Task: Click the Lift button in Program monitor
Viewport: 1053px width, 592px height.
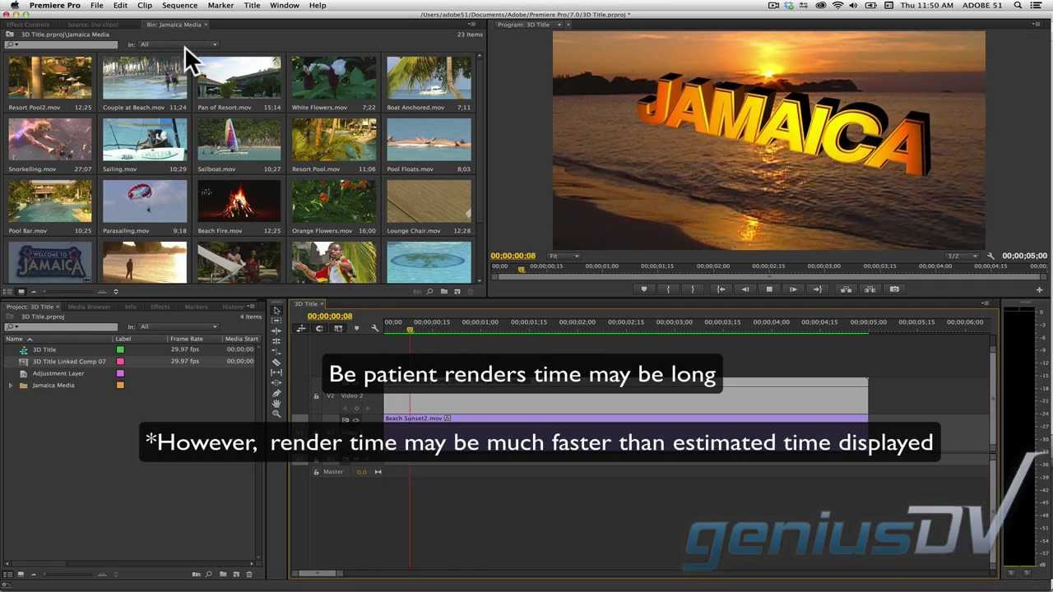Action: coord(846,289)
